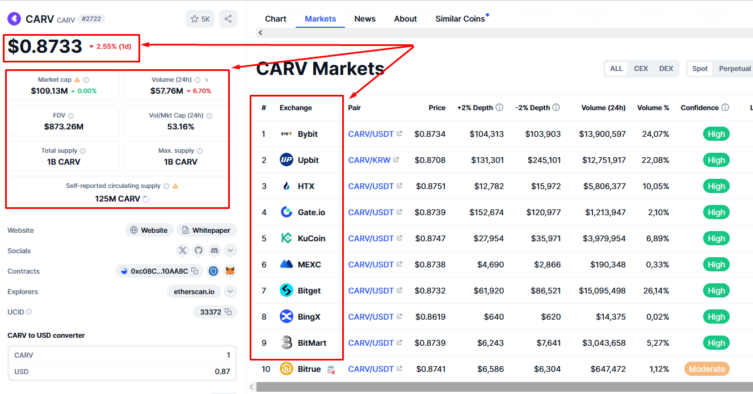This screenshot has width=753, height=394.
Task: Click the HTX exchange logo
Action: [287, 186]
